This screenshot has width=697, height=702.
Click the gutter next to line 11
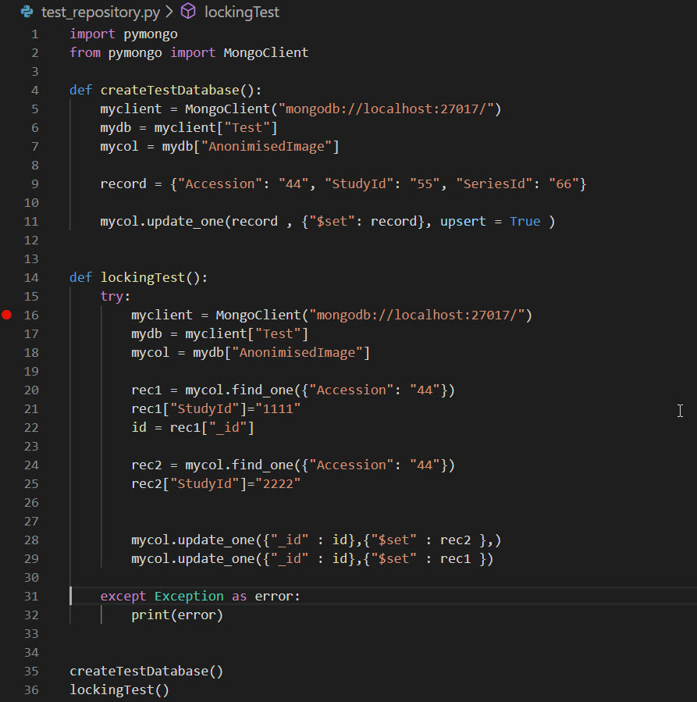pos(6,221)
